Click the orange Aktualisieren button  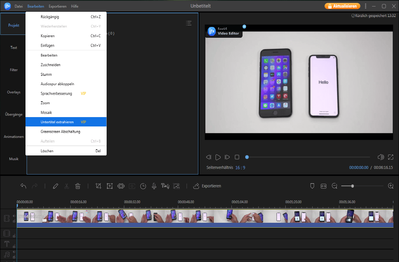(342, 6)
